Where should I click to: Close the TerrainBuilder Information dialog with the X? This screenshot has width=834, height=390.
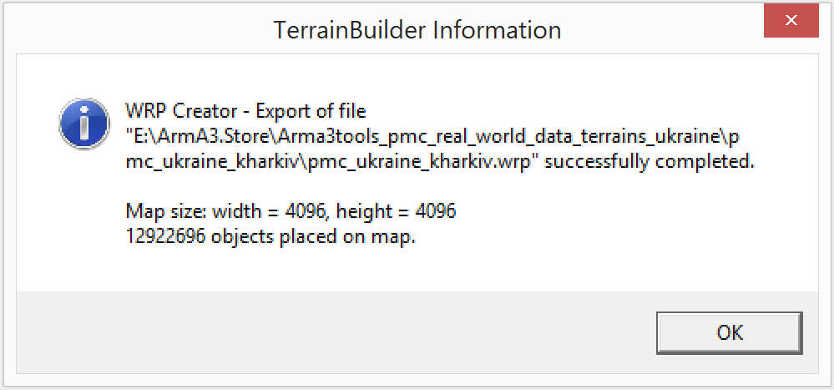(791, 20)
